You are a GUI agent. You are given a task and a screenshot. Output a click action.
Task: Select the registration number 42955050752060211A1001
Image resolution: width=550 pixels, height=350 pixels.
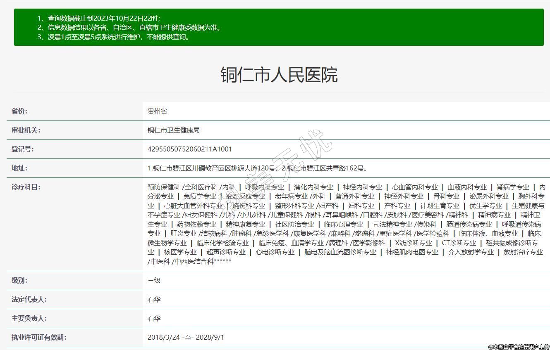point(190,149)
